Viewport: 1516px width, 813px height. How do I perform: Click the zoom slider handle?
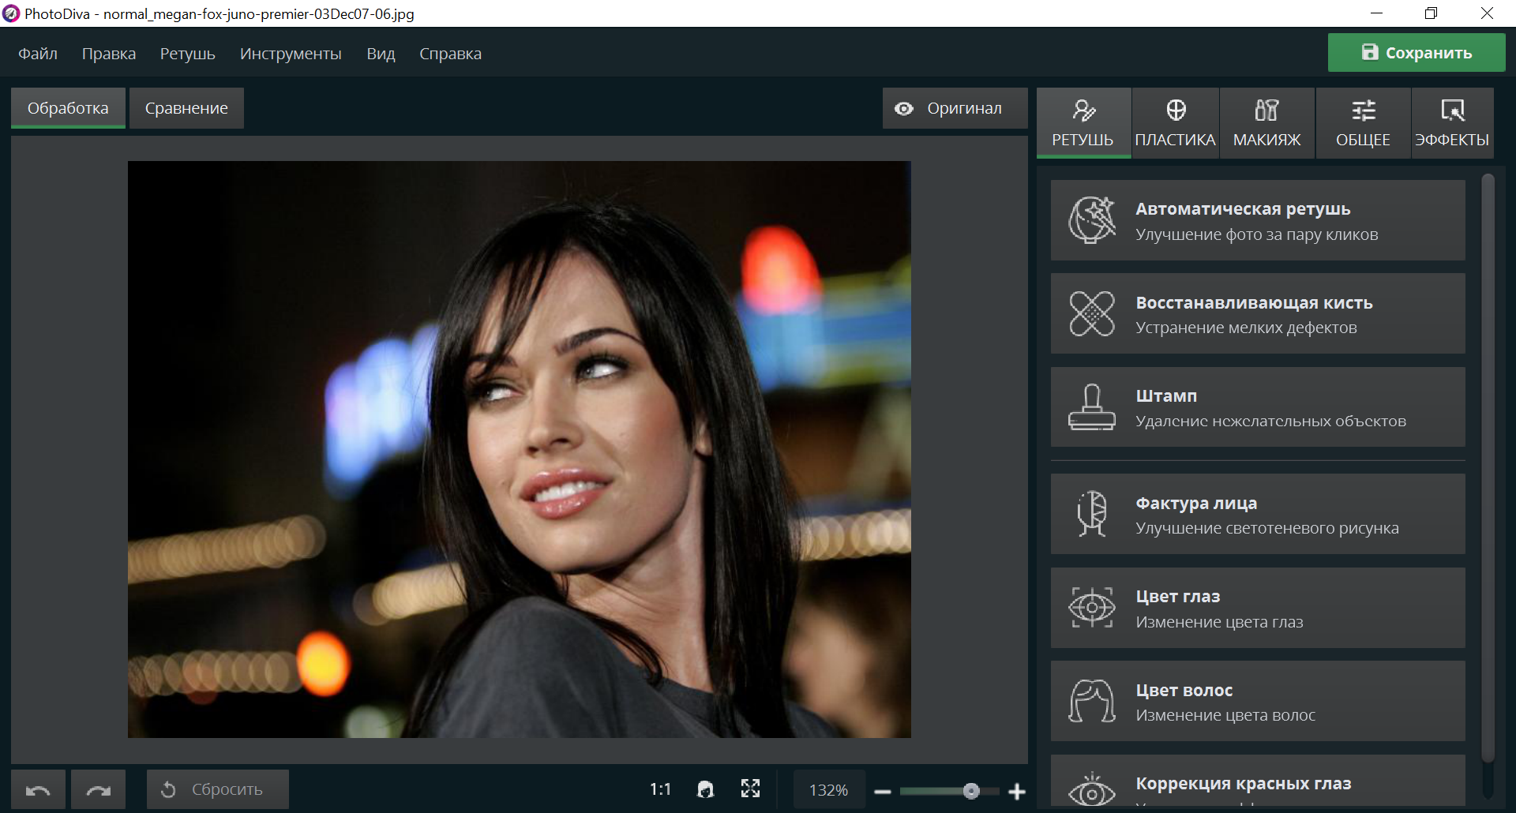pos(971,791)
